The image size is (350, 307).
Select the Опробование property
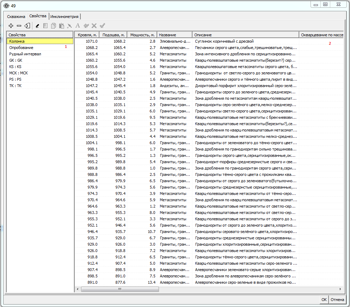click(x=40, y=48)
